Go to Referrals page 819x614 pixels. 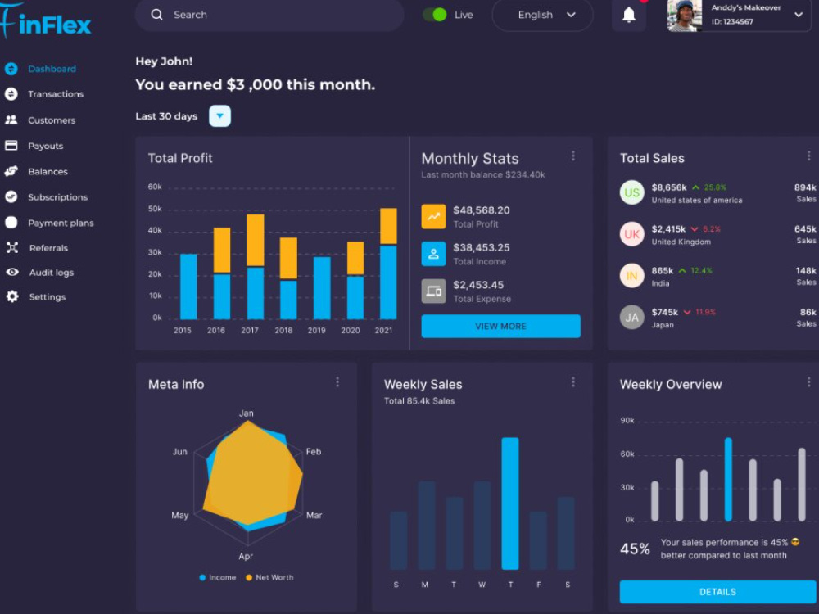[48, 248]
